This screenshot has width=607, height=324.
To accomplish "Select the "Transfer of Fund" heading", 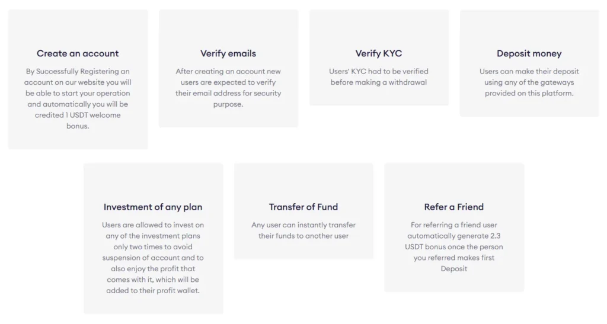I will [x=303, y=207].
